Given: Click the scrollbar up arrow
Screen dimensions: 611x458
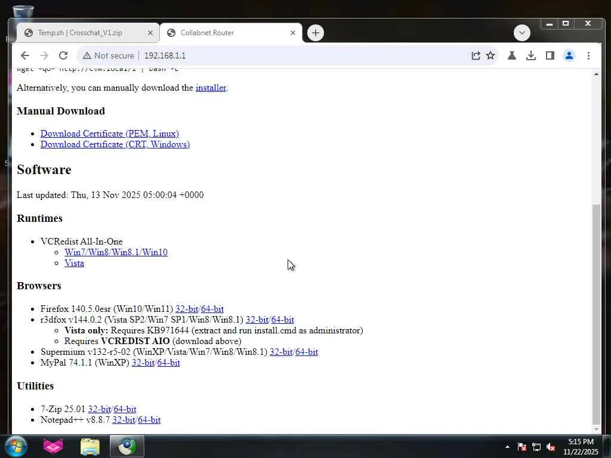Looking at the screenshot, I should click(x=596, y=74).
